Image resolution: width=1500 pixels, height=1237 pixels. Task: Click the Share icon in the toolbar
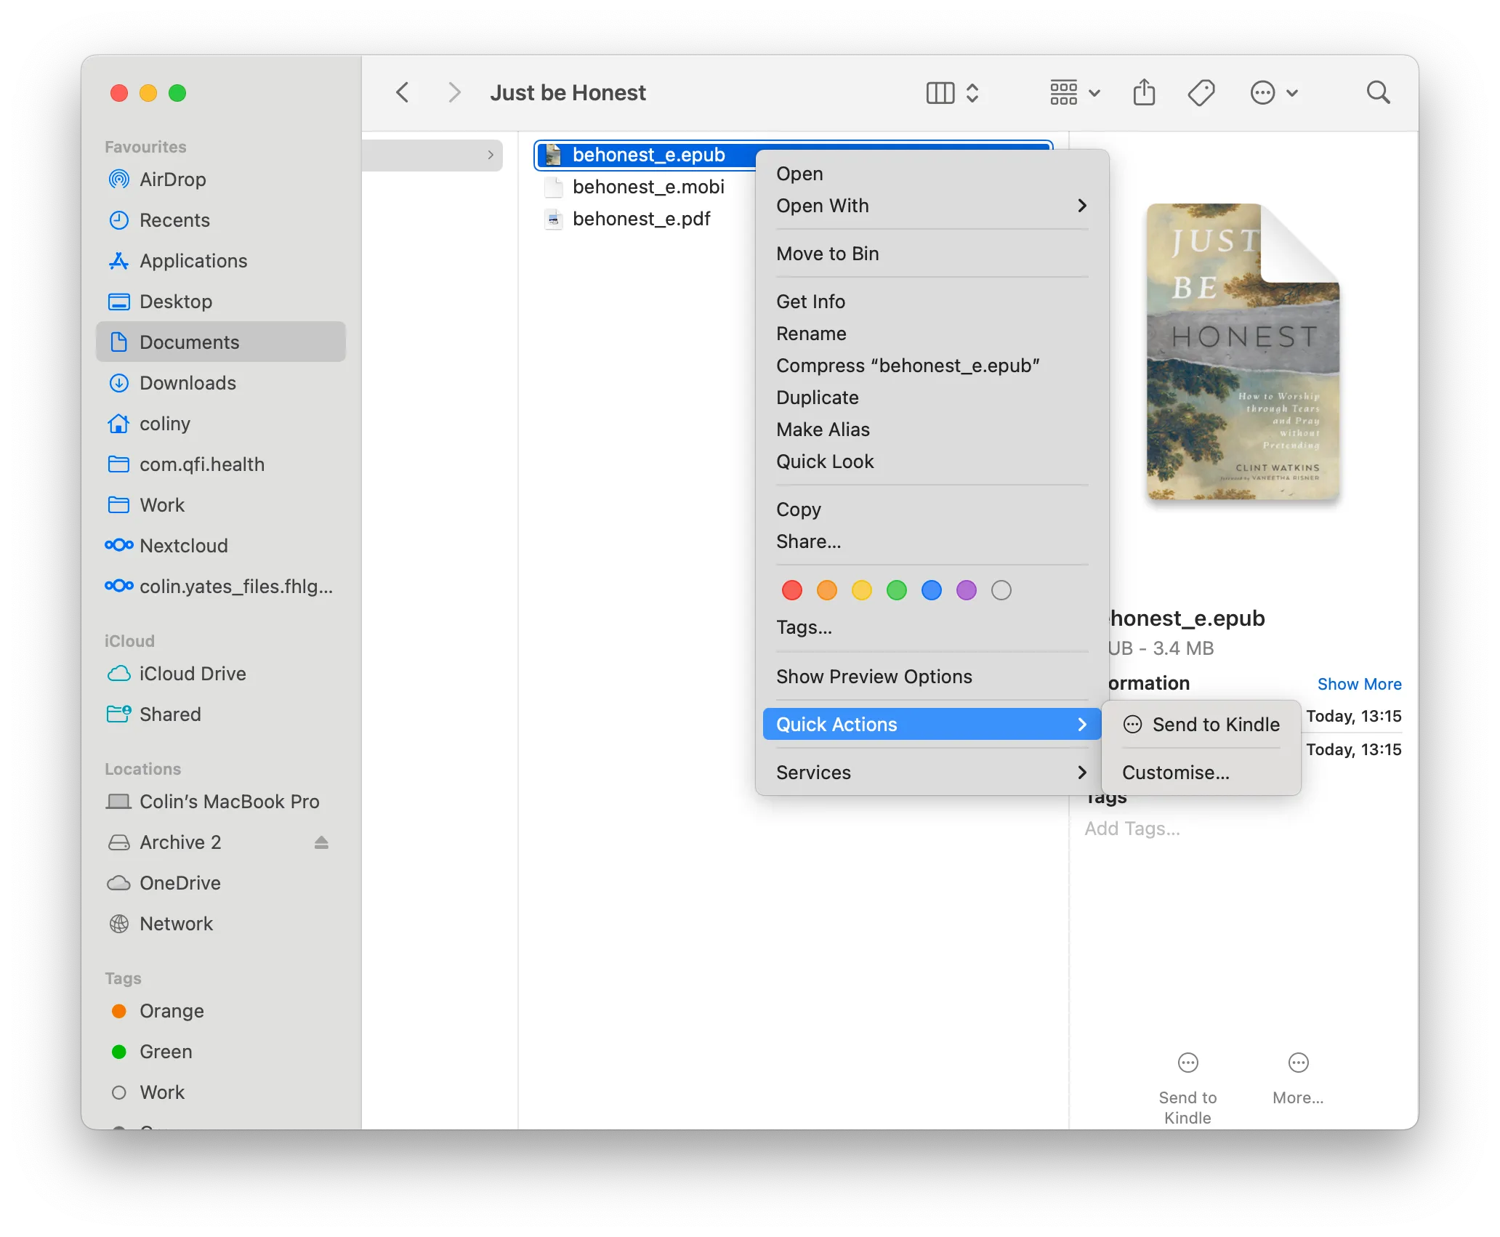pos(1144,92)
